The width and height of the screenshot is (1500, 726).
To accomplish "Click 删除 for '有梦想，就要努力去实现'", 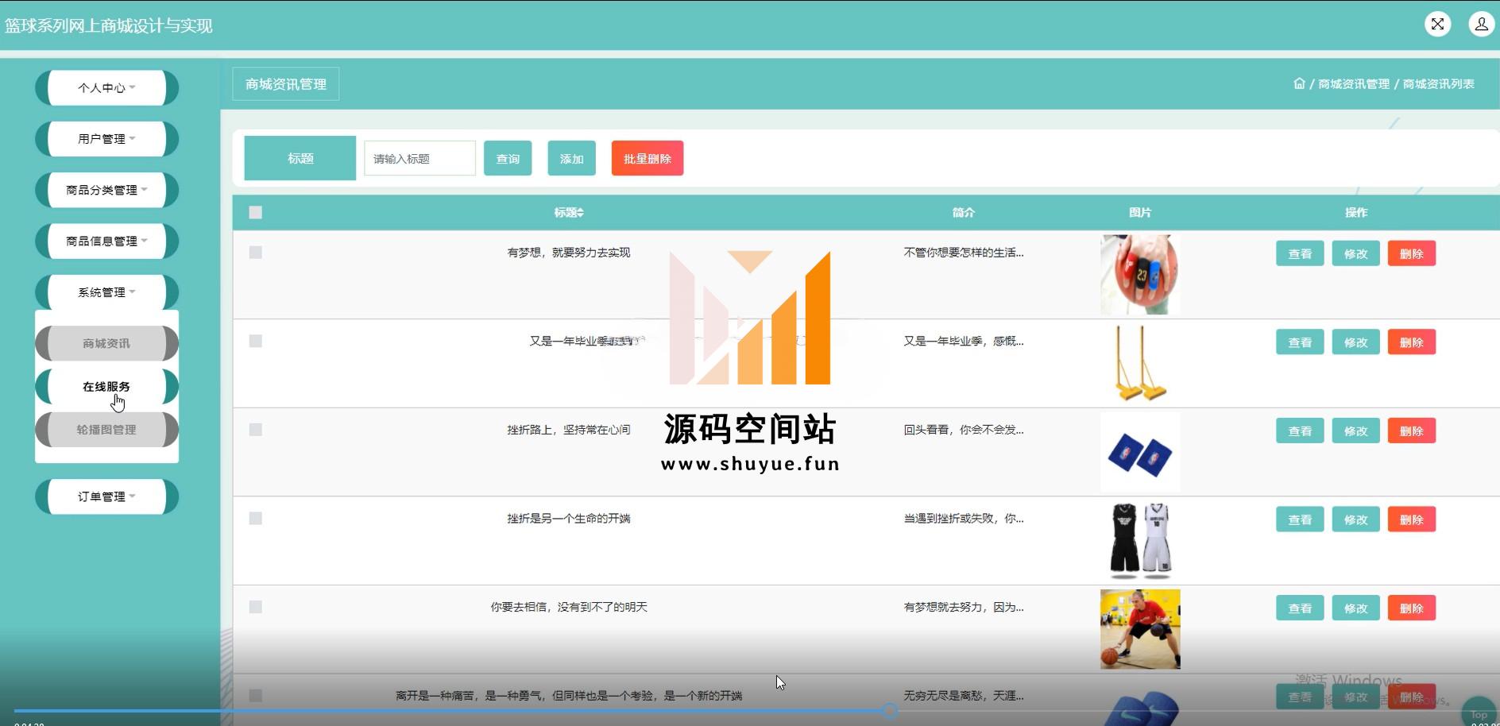I will [x=1411, y=253].
